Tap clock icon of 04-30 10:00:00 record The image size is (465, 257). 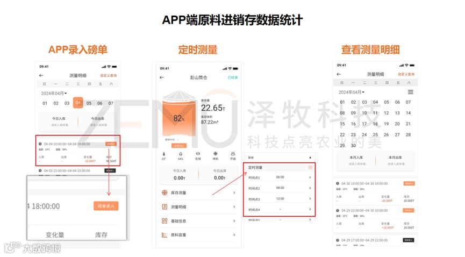tap(338, 183)
